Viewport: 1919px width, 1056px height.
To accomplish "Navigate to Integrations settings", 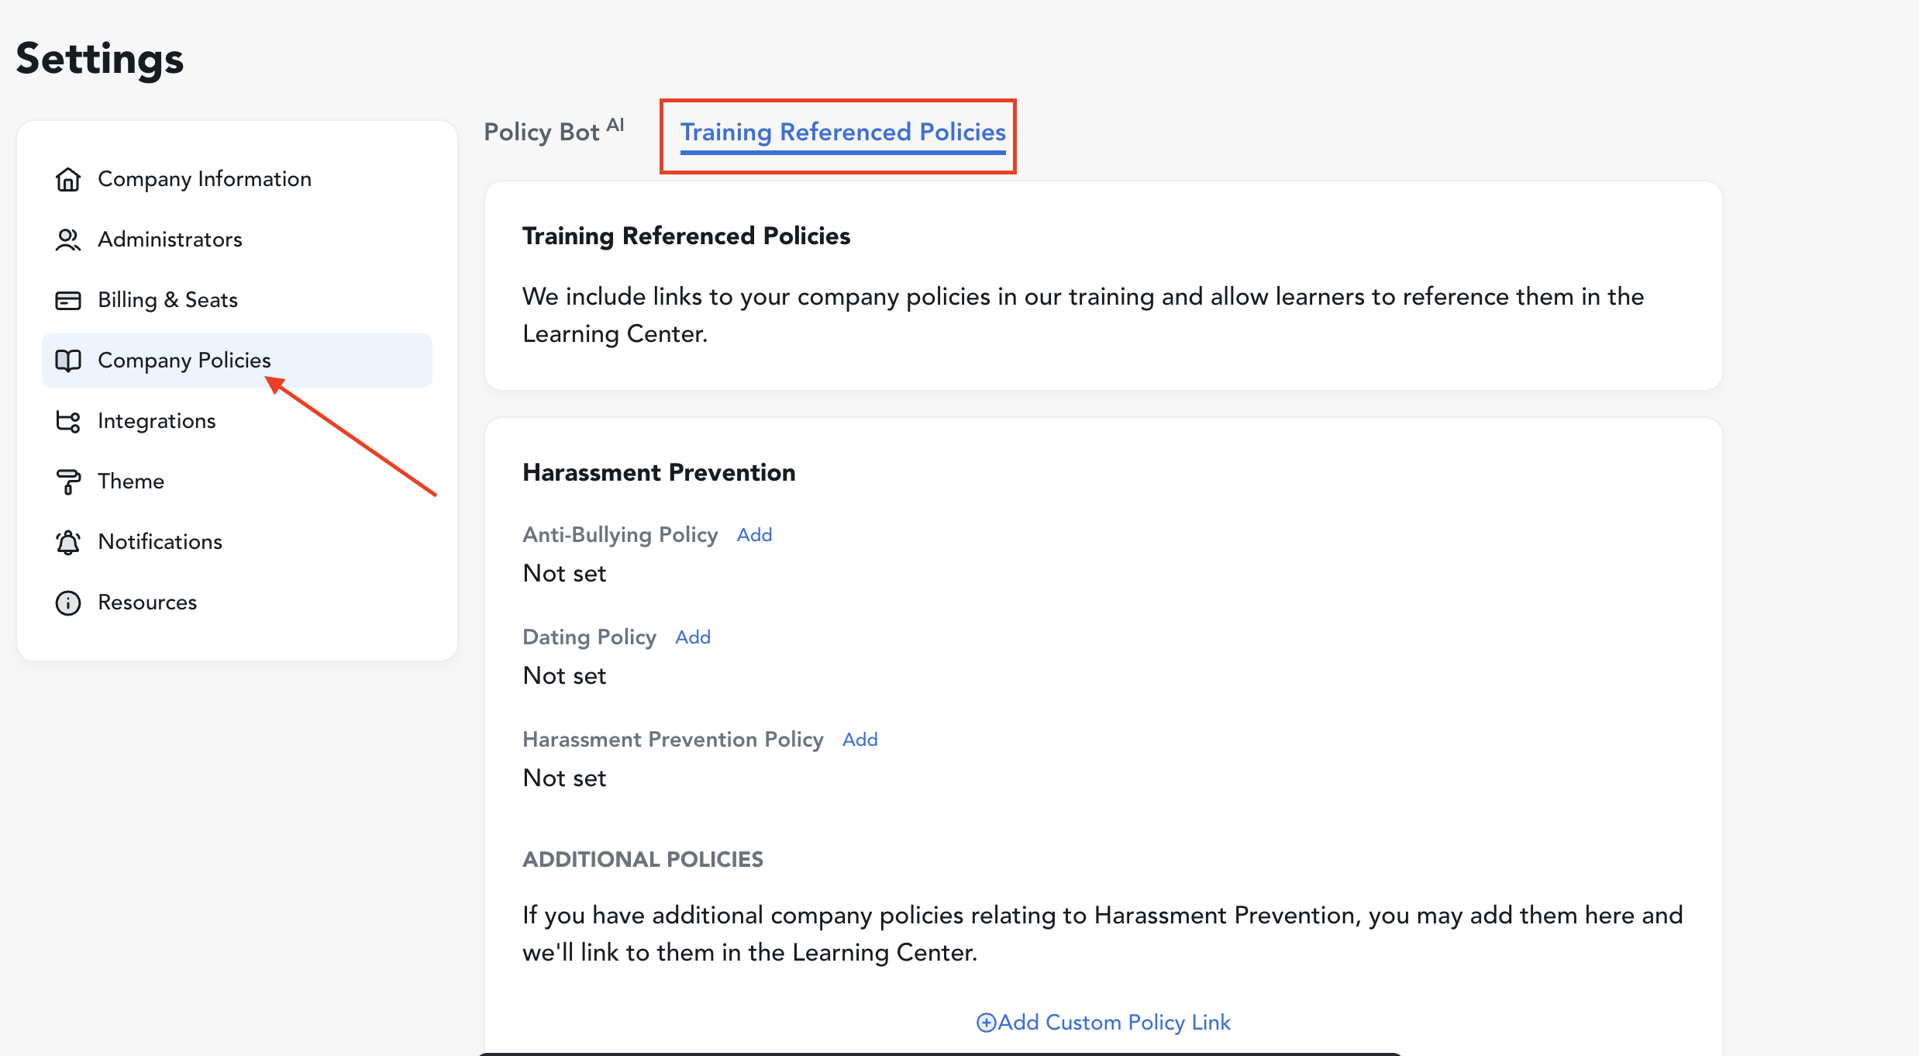I will coord(157,421).
